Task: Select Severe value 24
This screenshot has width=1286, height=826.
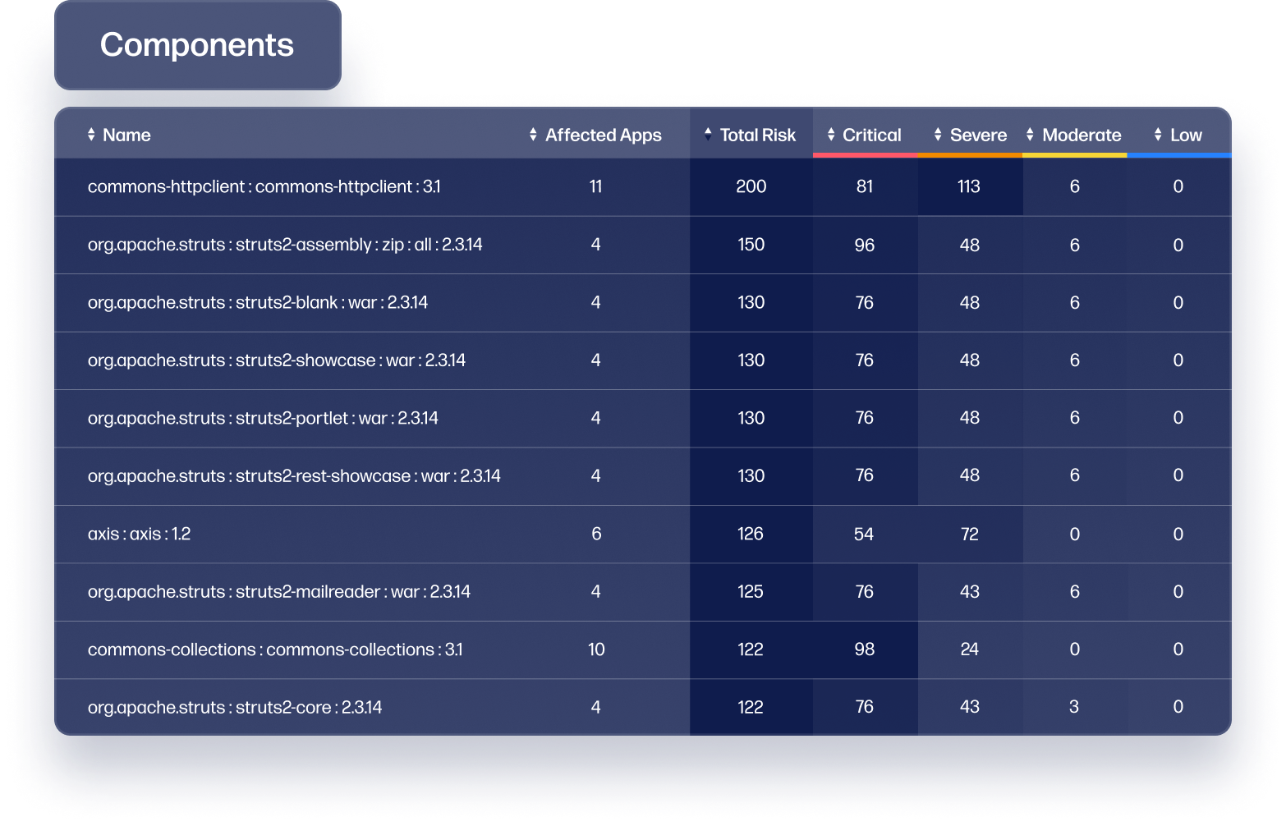Action: click(x=969, y=649)
